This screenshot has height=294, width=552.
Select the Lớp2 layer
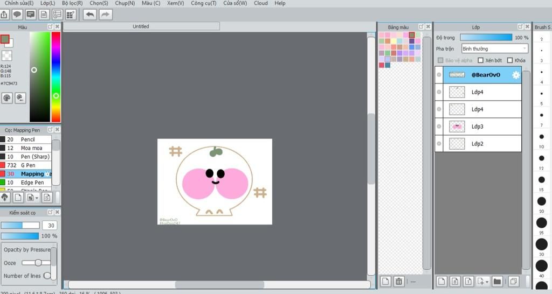(x=482, y=143)
